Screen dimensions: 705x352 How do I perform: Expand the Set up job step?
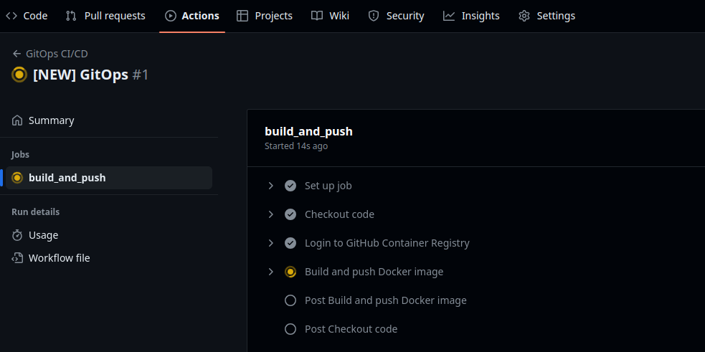pos(270,186)
